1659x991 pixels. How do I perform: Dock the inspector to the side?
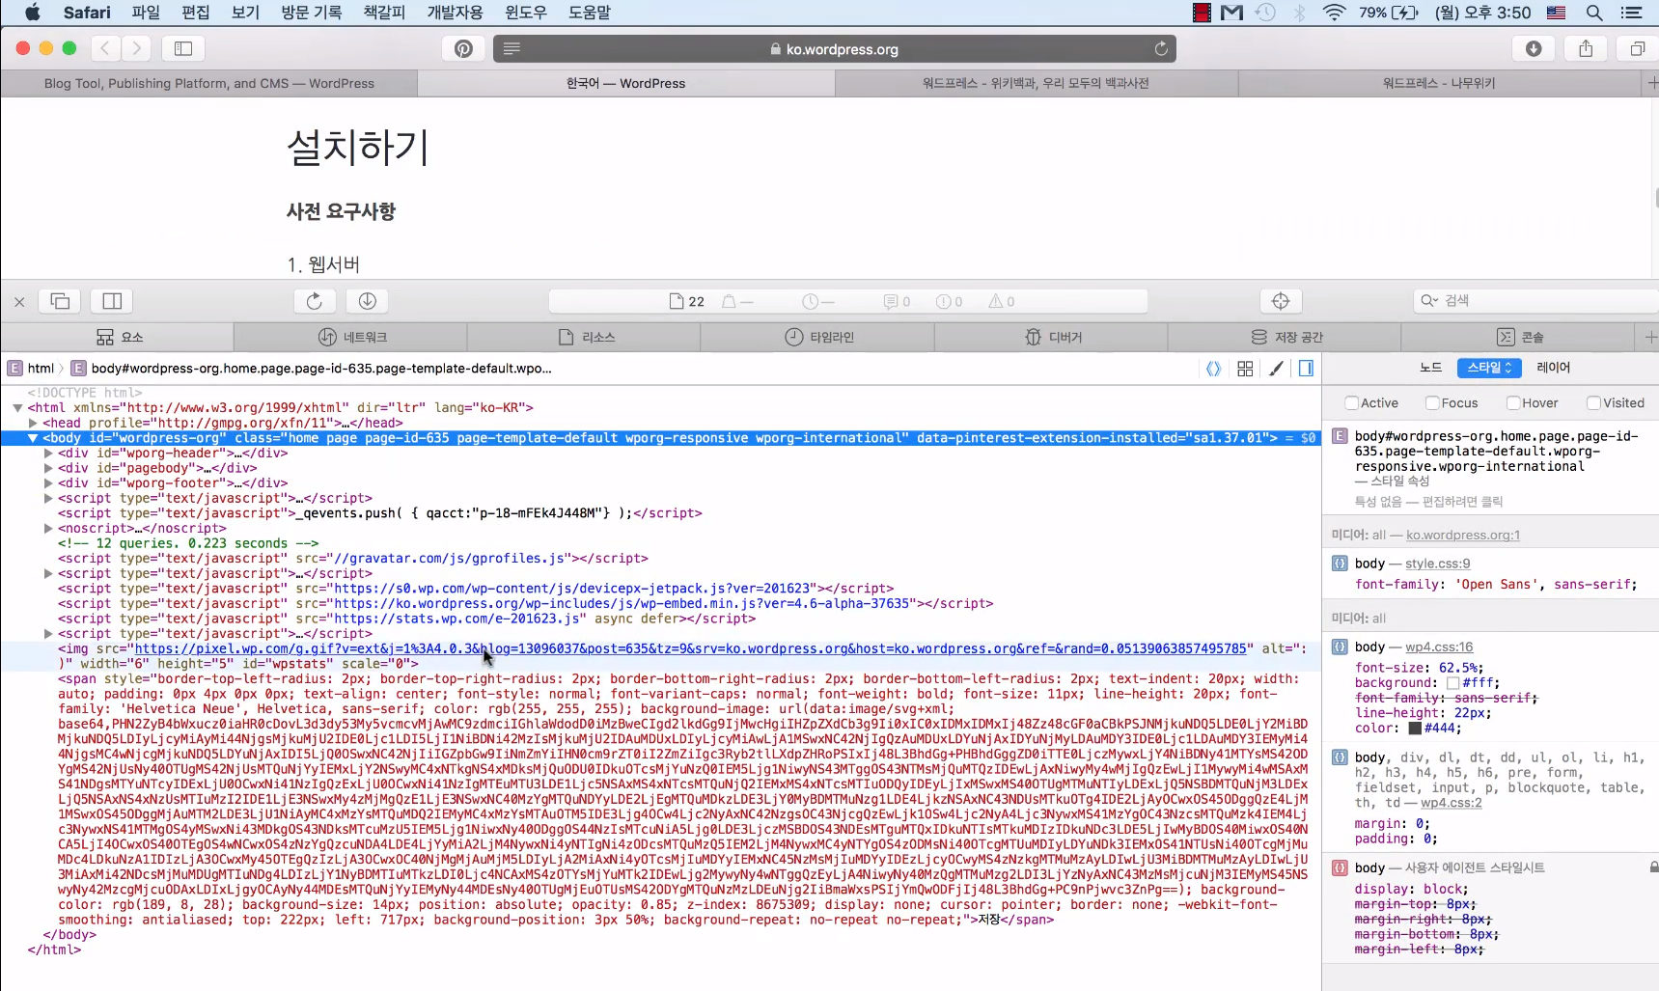(x=112, y=301)
